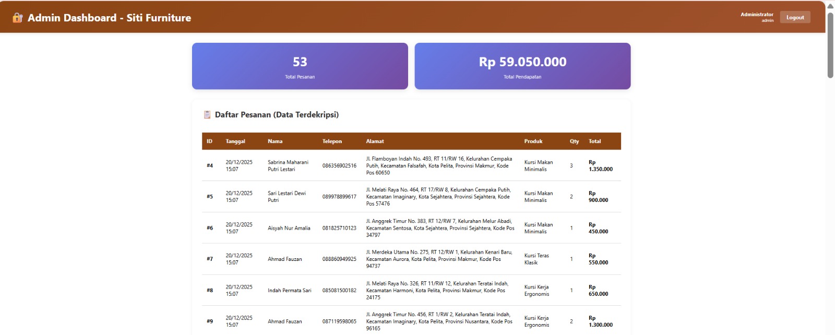Click the Jl. Melati Raya No. 464 address
The image size is (835, 335).
[x=438, y=197]
